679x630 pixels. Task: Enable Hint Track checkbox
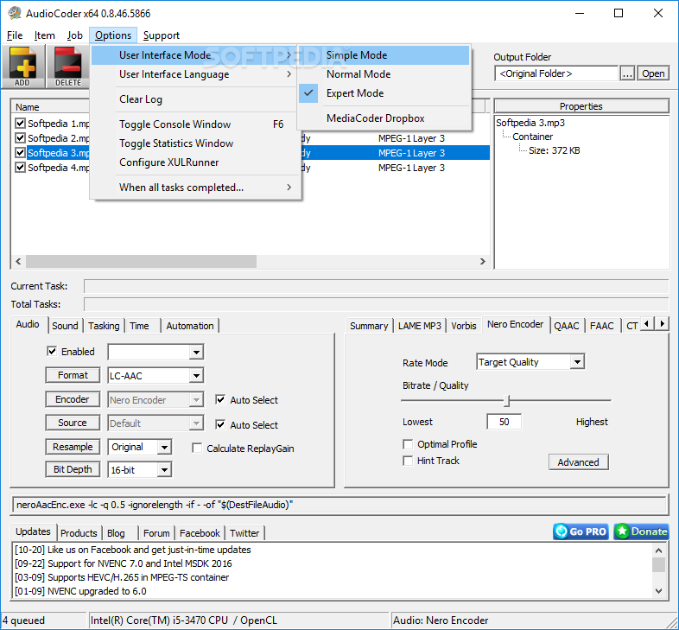(x=408, y=461)
